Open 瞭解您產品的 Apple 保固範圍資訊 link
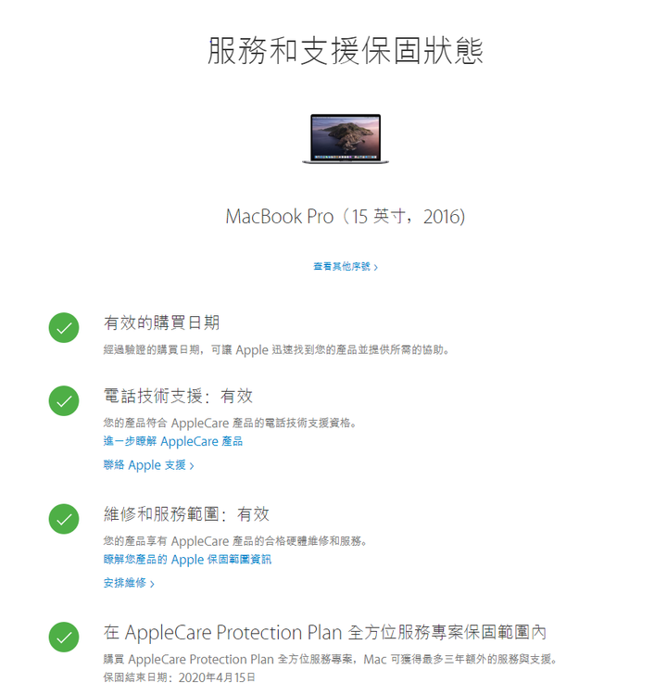 coord(187,560)
